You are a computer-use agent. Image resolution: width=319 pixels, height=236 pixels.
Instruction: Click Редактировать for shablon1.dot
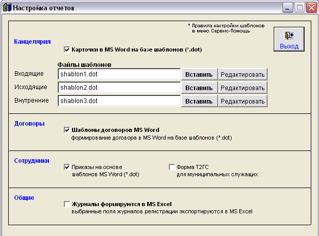(x=242, y=74)
